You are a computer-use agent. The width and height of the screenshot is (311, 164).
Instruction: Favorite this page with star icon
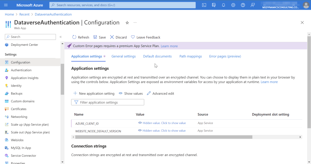tap(127, 23)
